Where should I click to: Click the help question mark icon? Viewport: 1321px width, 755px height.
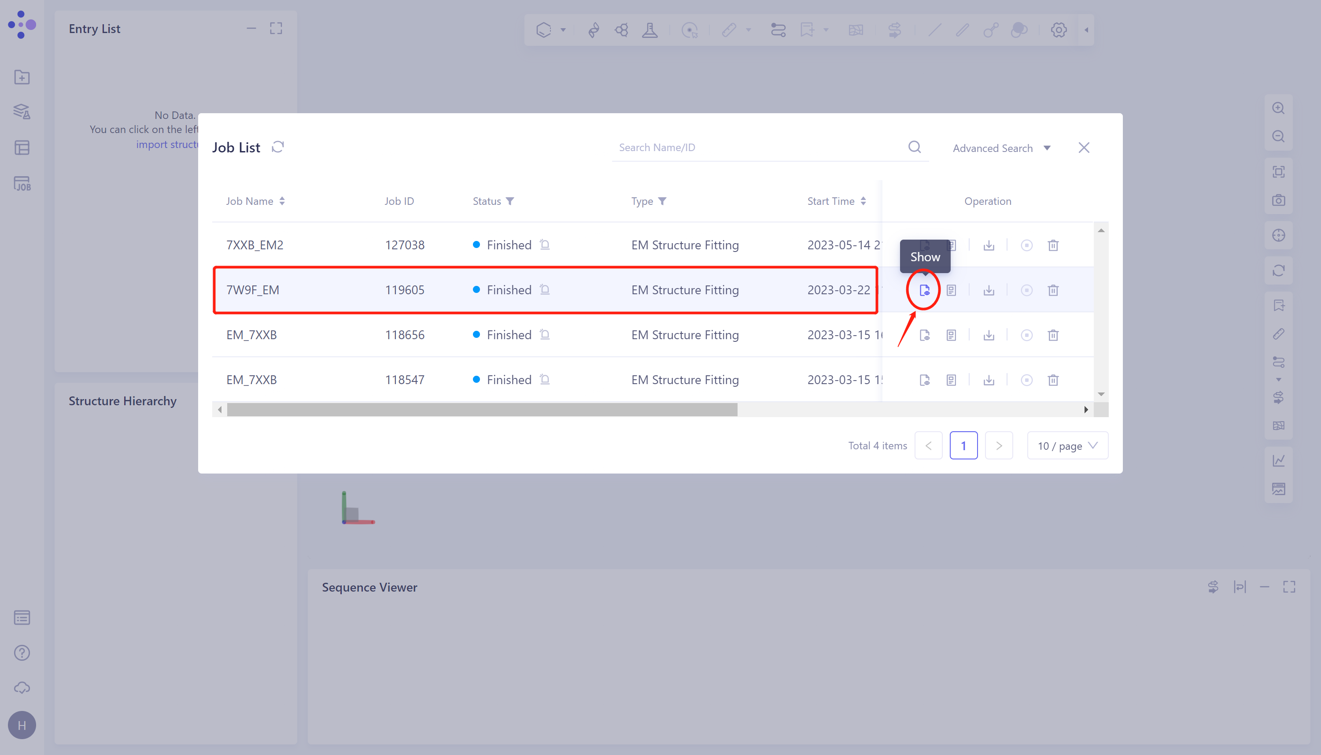pyautogui.click(x=22, y=653)
